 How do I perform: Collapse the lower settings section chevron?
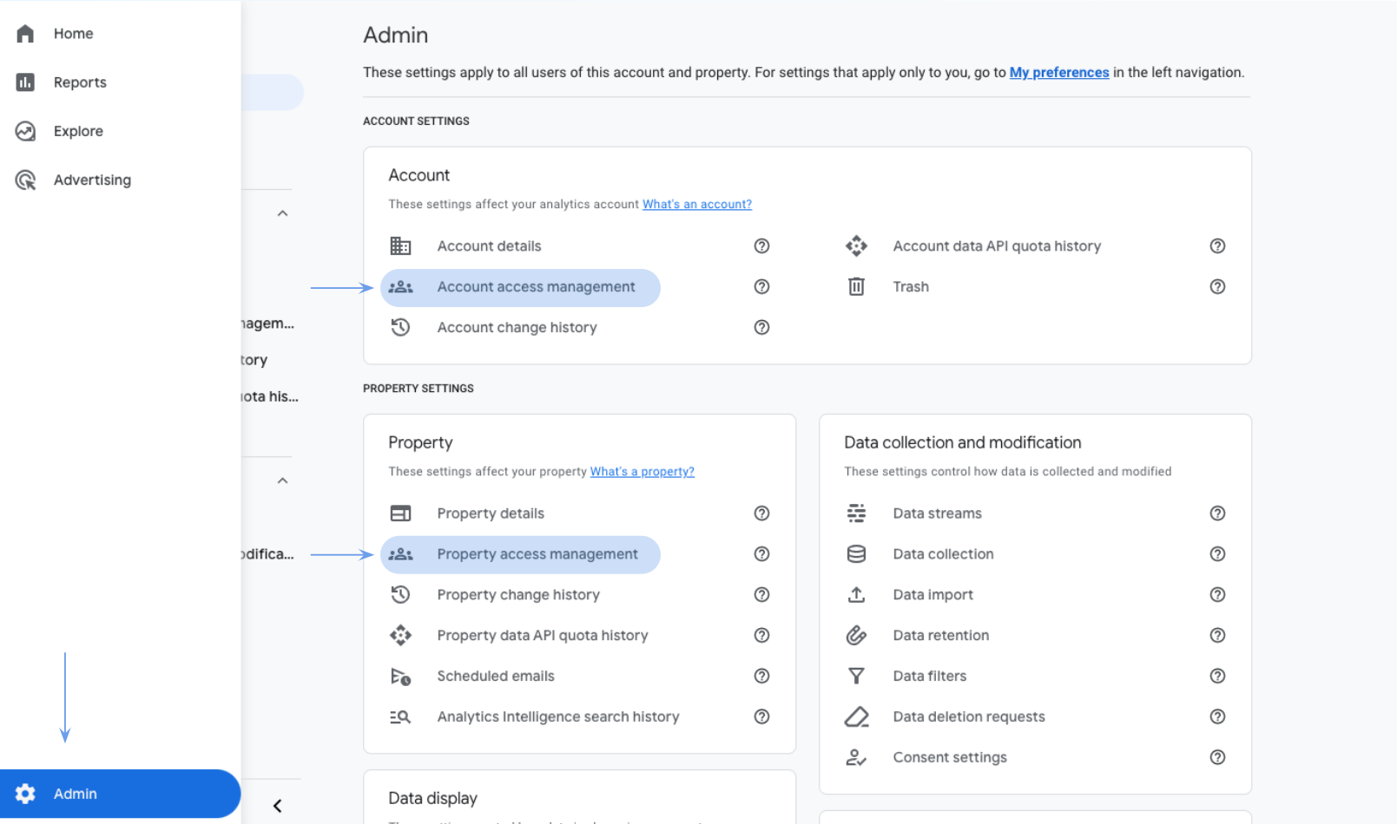click(x=282, y=481)
